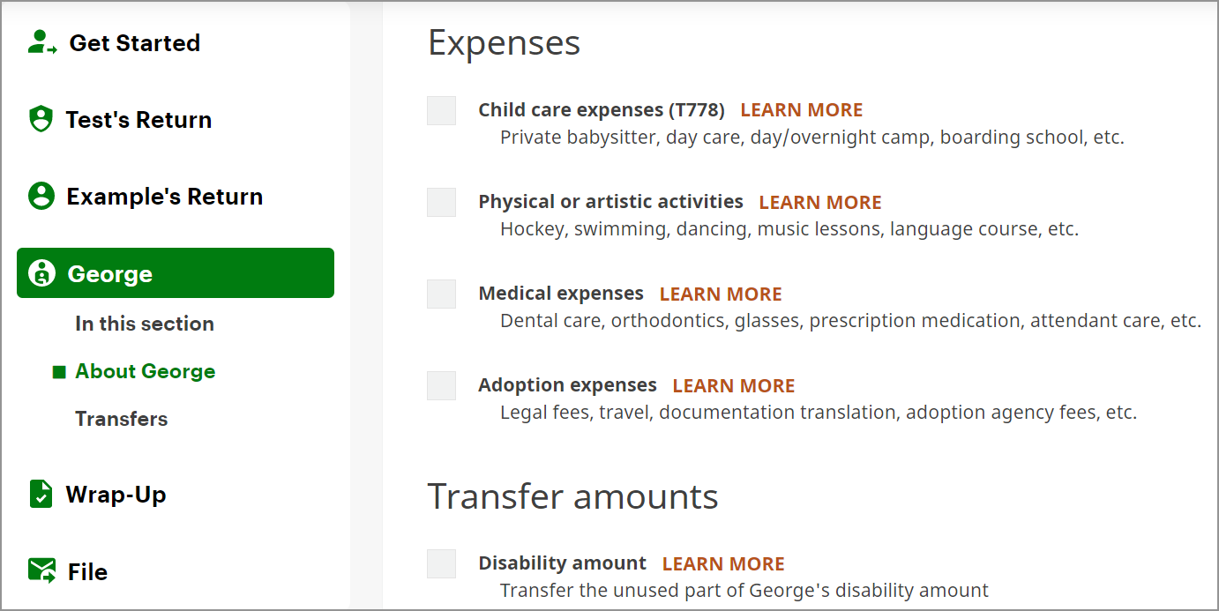Check the Disability amount transfer box

click(x=441, y=564)
